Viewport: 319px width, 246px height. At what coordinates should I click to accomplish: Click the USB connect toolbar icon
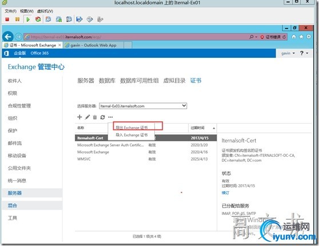pos(100,19)
